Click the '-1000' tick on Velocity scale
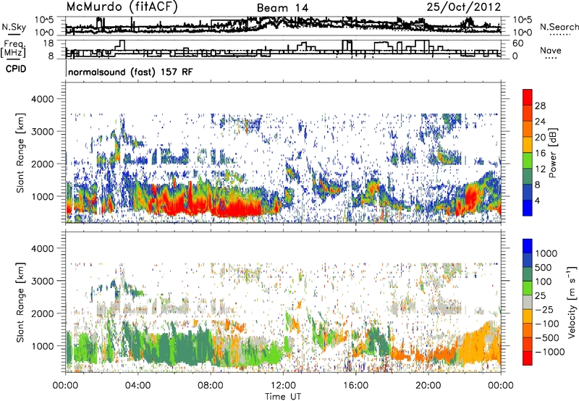Image resolution: width=579 pixels, height=401 pixels. coord(549,352)
